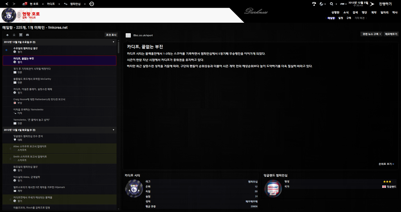Open Craig Noone condition report message
The width and height of the screenshot is (401, 212).
click(60, 101)
